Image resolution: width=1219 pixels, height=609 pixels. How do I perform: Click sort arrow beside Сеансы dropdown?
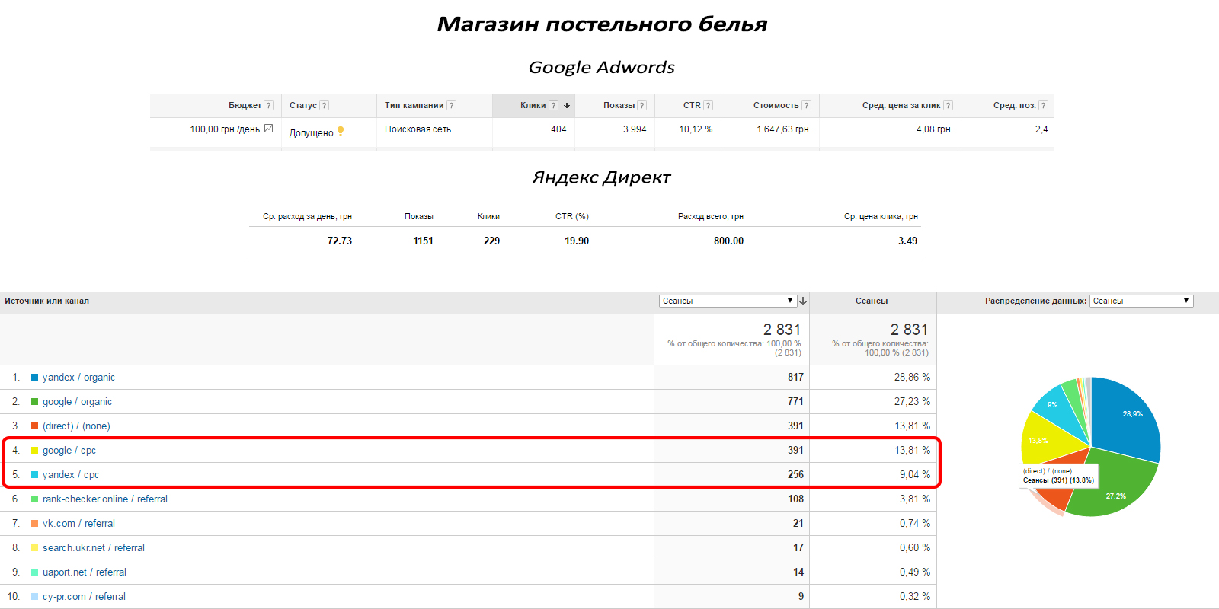pyautogui.click(x=803, y=301)
